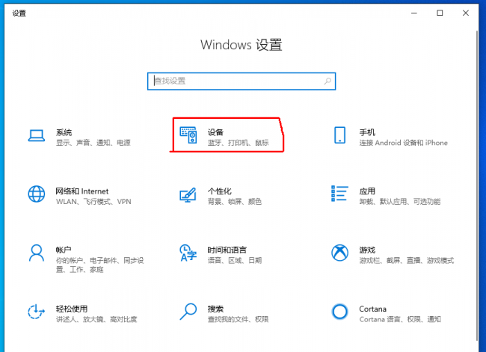Click the 时间和语言 clock-letter icon
This screenshot has width=486, height=352.
(188, 253)
